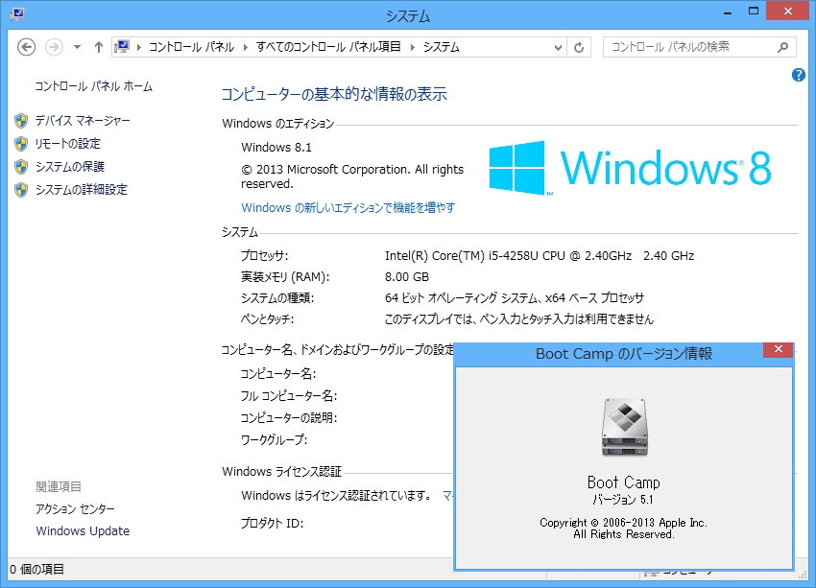Click the Back navigation arrow
The height and width of the screenshot is (588, 816).
[26, 47]
